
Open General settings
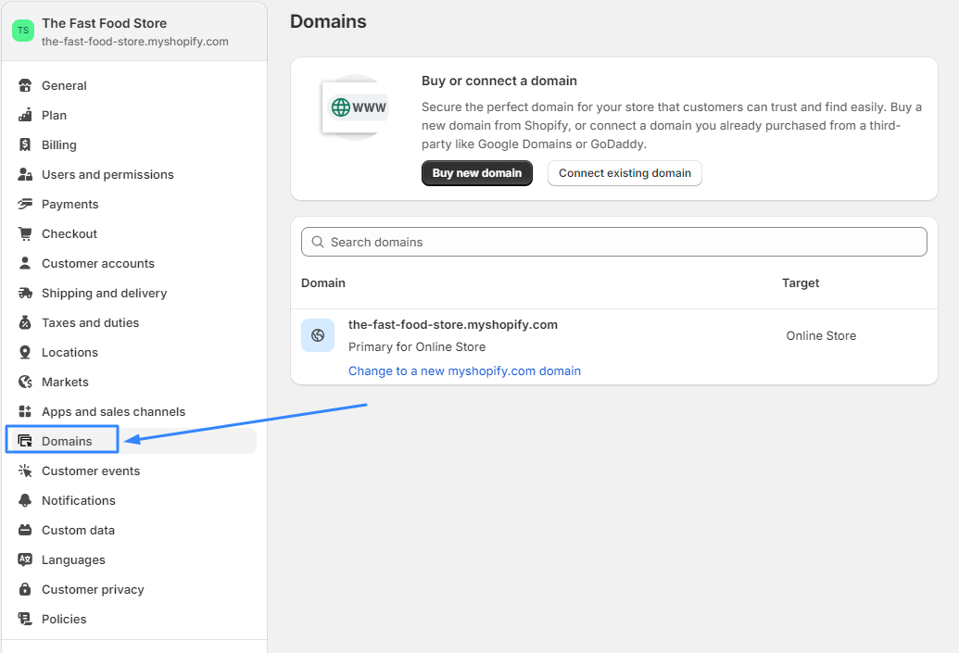134,85
